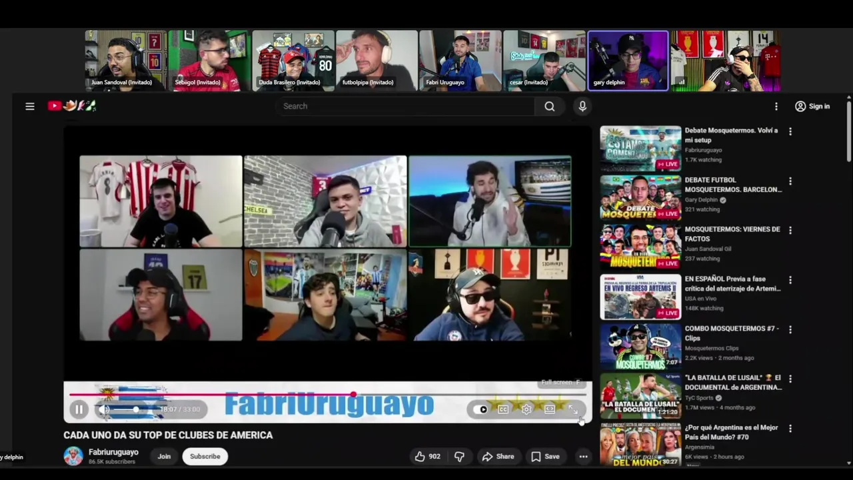Like the video with 902 likes
This screenshot has height=480, width=853.
click(427, 457)
